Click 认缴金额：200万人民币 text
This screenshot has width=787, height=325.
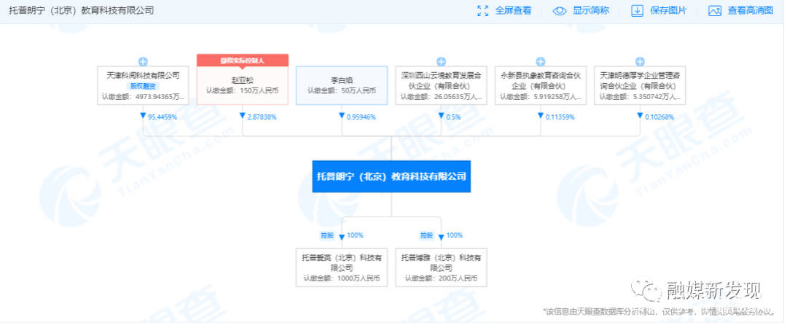(x=441, y=278)
